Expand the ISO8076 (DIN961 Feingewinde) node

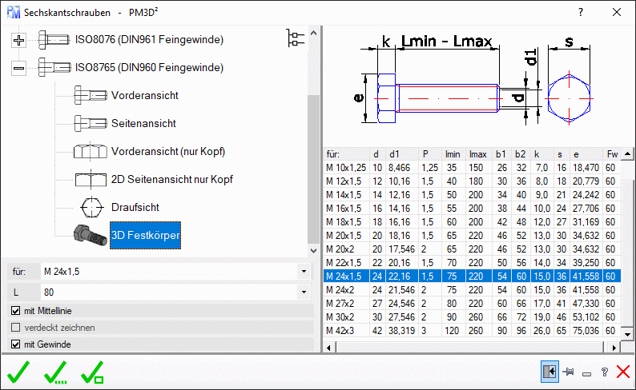click(x=20, y=39)
